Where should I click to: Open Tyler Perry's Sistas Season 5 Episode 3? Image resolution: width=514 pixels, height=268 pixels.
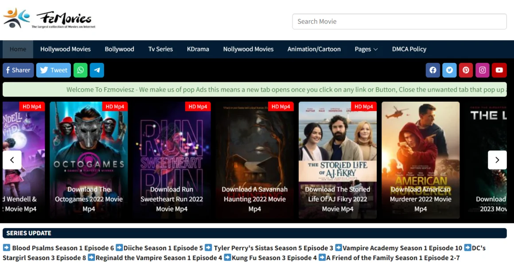click(273, 248)
